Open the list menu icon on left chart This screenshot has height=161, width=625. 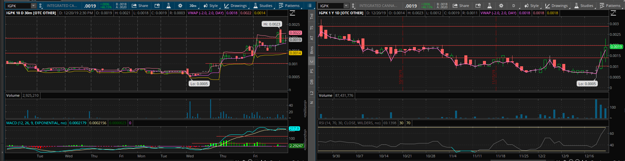(310, 6)
